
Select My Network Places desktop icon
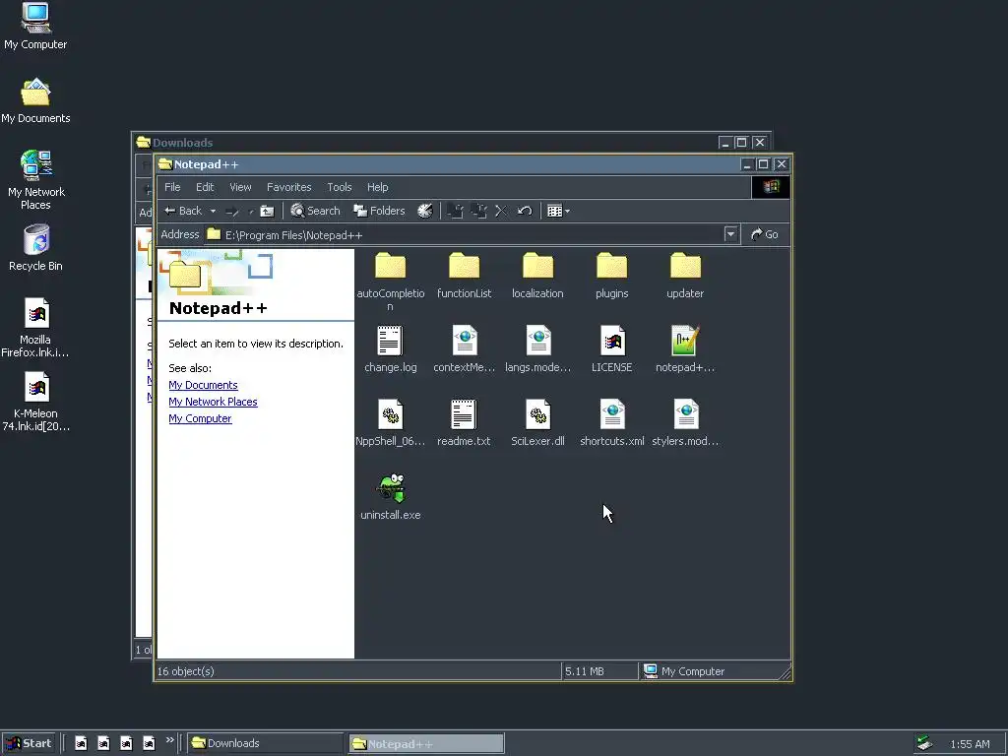click(36, 180)
